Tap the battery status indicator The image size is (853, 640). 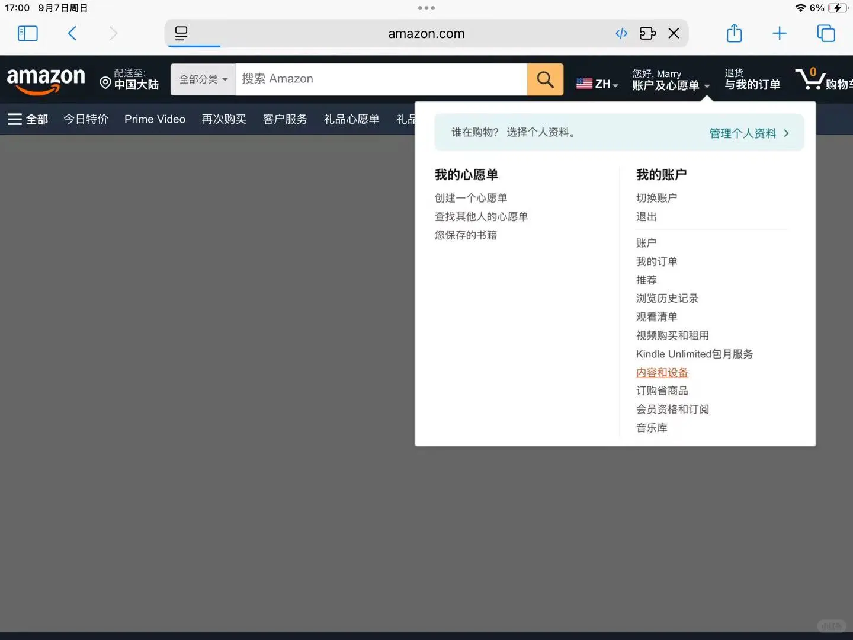coord(838,8)
